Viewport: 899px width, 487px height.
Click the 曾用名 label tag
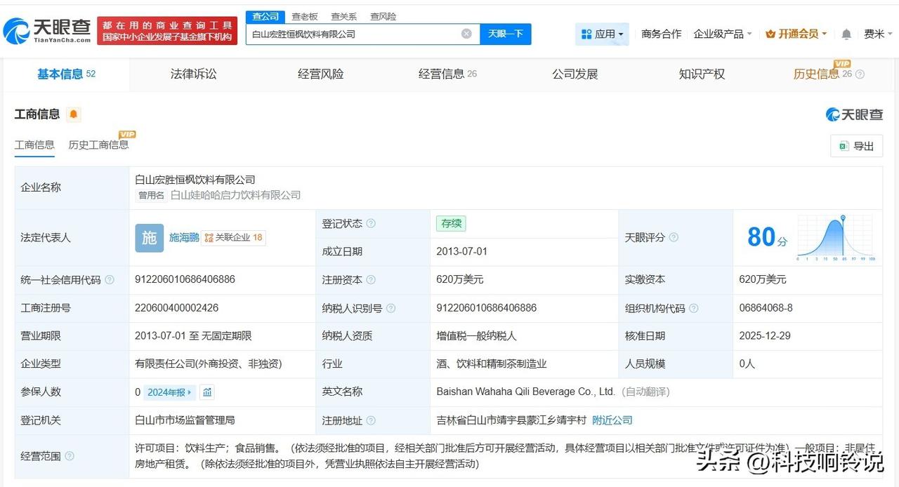tap(151, 195)
